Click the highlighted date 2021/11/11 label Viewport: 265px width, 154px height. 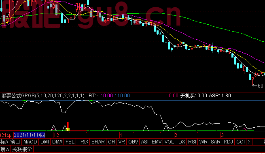click(30, 135)
